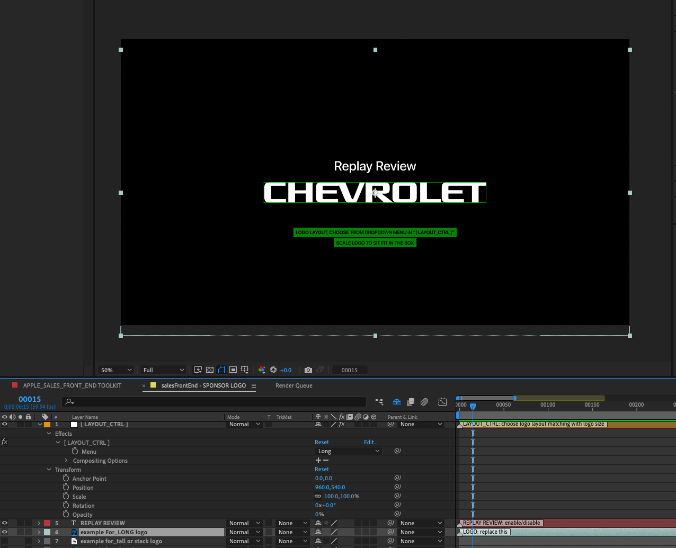Click the lock column header icon
Screen dimensions: 676x548
point(29,417)
